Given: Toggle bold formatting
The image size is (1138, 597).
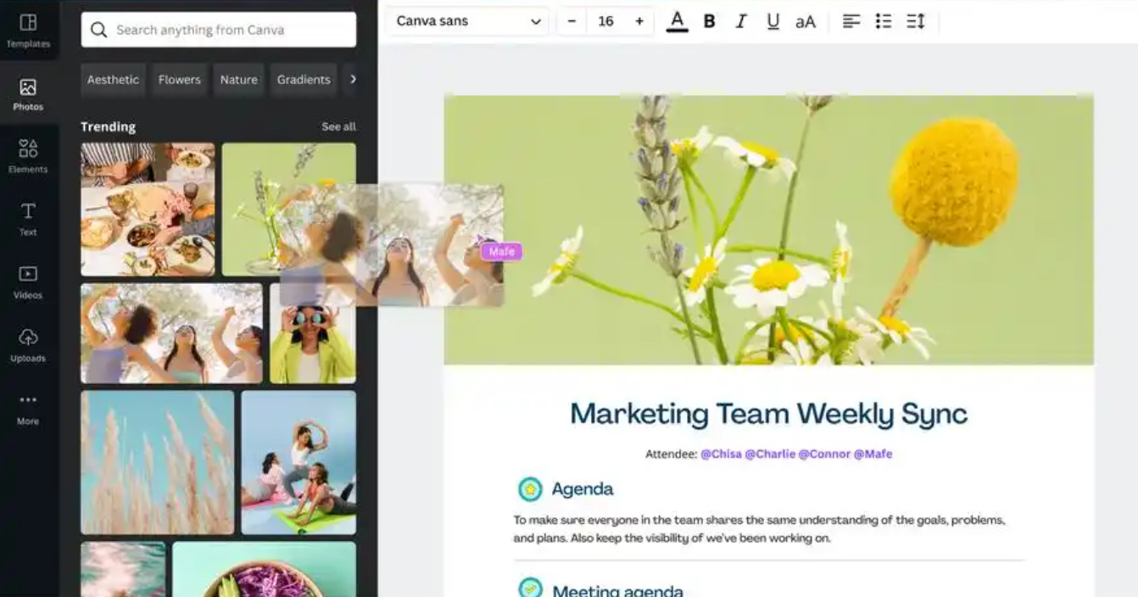Looking at the screenshot, I should tap(710, 21).
